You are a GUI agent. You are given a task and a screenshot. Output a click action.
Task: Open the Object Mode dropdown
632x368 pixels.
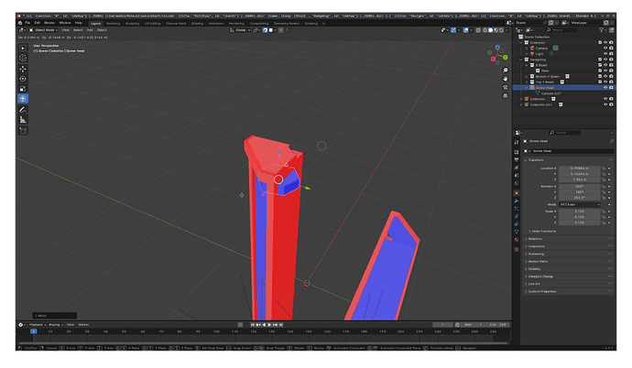click(x=43, y=30)
